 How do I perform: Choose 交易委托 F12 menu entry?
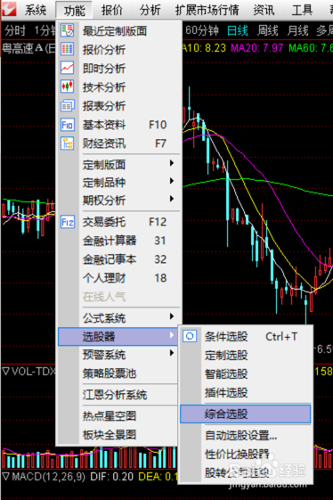point(118,222)
